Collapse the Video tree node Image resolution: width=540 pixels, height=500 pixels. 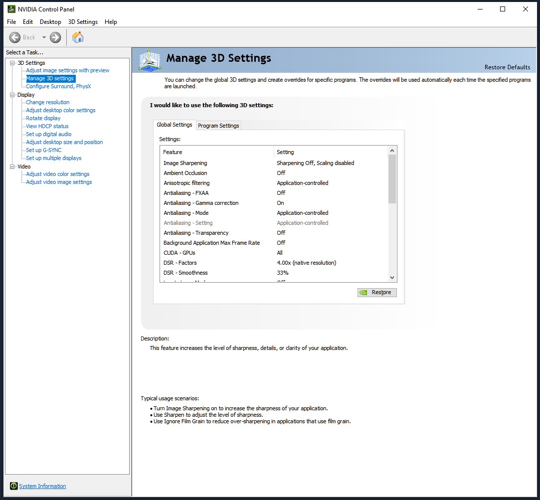click(x=12, y=167)
